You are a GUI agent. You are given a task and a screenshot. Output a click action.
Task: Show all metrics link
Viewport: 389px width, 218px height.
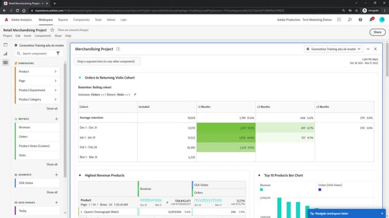[52, 164]
